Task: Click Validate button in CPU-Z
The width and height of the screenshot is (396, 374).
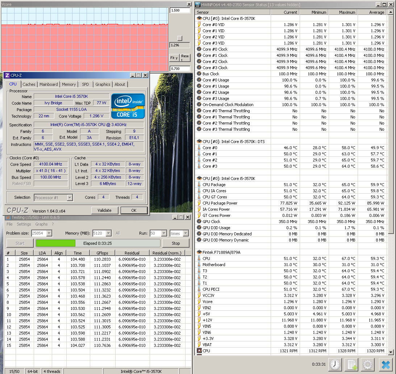Action: [104, 210]
